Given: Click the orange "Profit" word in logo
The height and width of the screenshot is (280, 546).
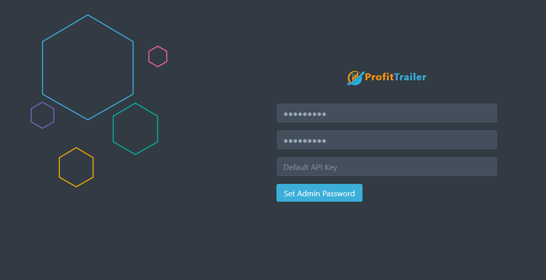Looking at the screenshot, I should (x=380, y=77).
